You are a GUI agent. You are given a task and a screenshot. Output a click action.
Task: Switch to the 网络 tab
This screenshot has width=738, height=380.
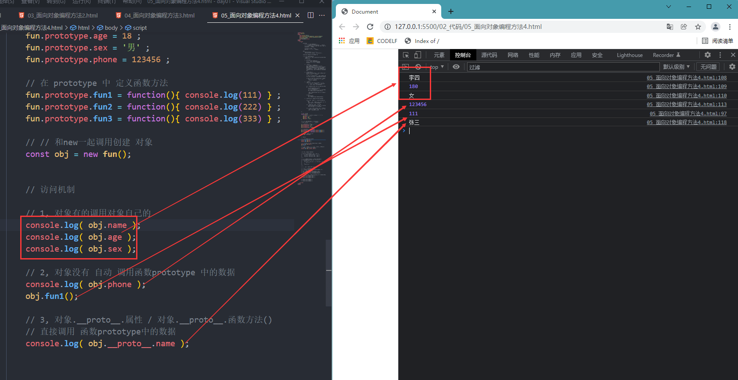(x=513, y=55)
